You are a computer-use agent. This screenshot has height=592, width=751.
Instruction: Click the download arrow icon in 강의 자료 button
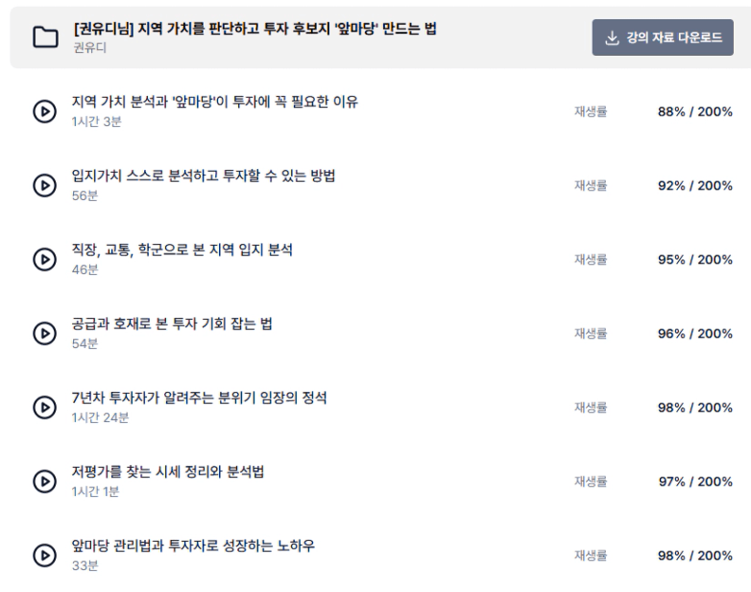[x=612, y=37]
